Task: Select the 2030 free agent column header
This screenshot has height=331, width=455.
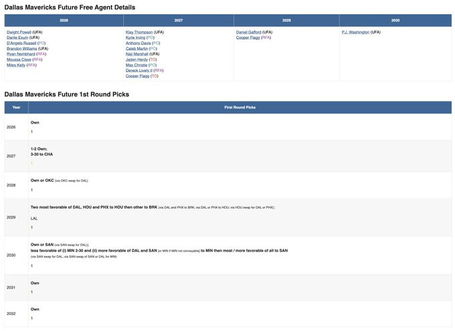Action: click(x=395, y=20)
